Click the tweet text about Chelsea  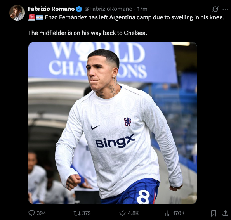tap(87, 33)
